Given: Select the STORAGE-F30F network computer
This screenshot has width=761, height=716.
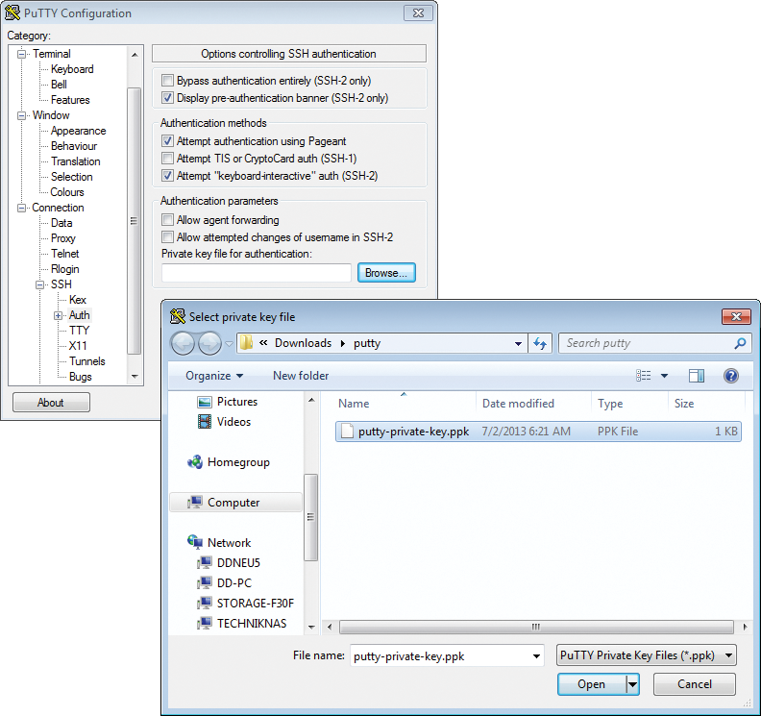Looking at the screenshot, I should click(255, 604).
